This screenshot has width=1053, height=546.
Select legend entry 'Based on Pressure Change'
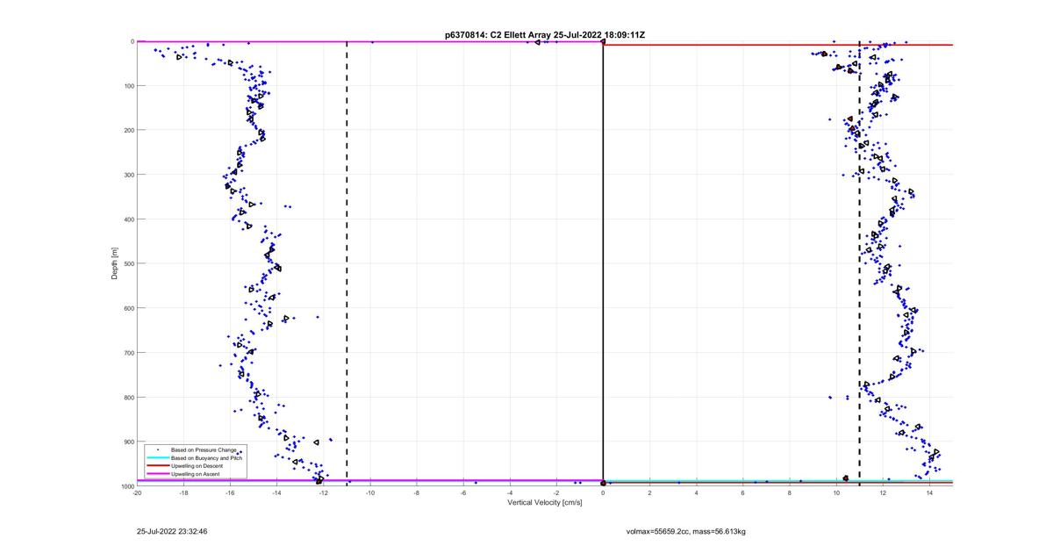204,449
